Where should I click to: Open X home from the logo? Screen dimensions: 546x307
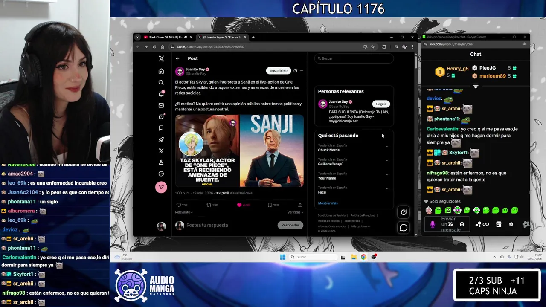pos(161,59)
